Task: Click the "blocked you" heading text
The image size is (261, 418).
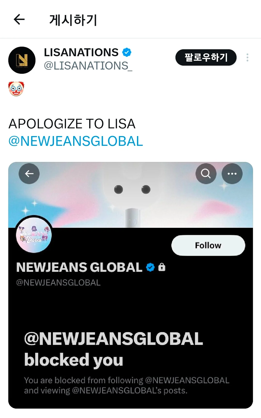Action: click(x=74, y=360)
